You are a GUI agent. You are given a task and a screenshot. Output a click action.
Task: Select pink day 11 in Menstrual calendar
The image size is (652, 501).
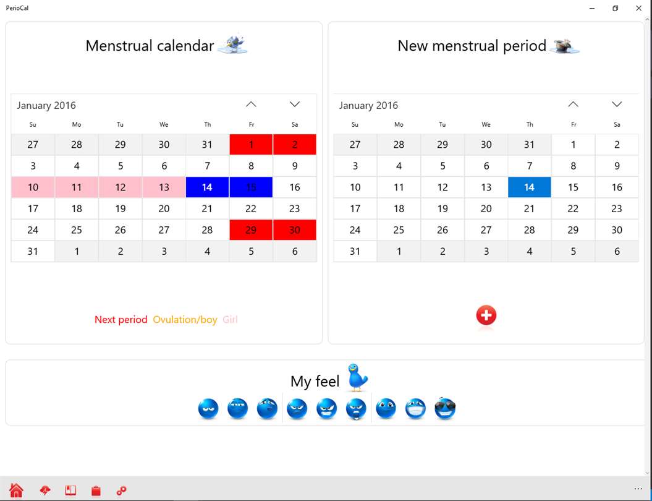(77, 187)
